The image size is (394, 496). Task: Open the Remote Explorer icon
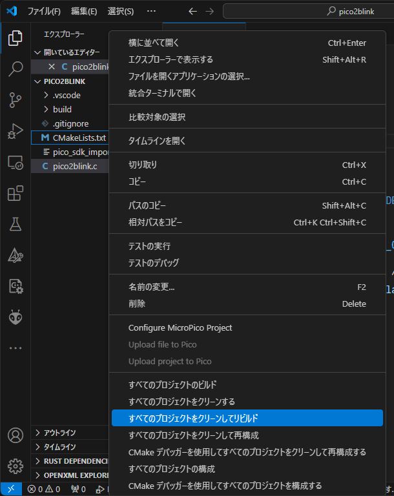[x=16, y=162]
